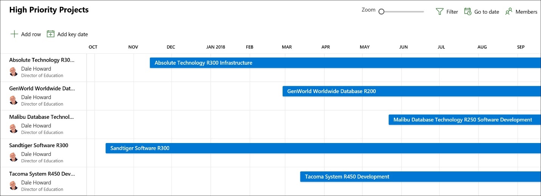Image resolution: width=541 pixels, height=196 pixels.
Task: Open the Sandtiger Software R300 row title
Action: [39, 145]
